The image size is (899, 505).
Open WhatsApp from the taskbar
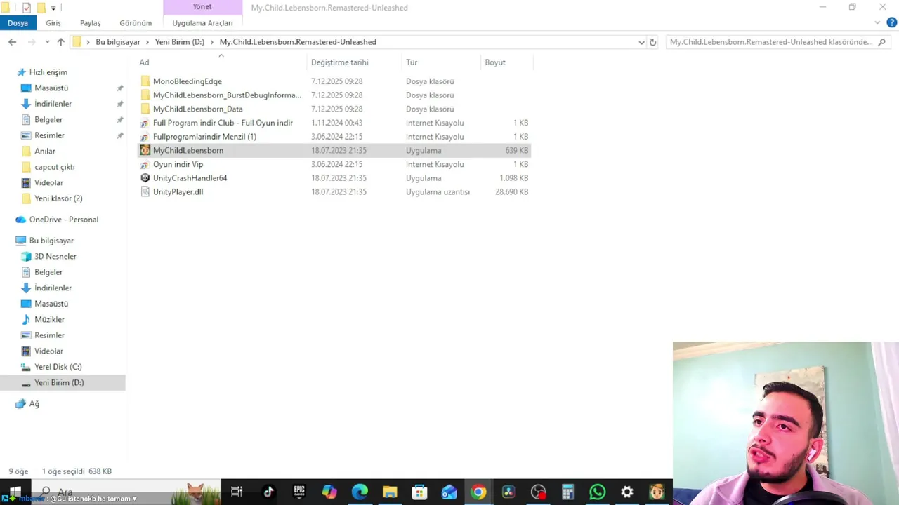coord(598,492)
